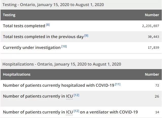Select the 30,443 previous day tests value
Image resolution: width=162 pixels, height=118 pixels.
(x=153, y=37)
